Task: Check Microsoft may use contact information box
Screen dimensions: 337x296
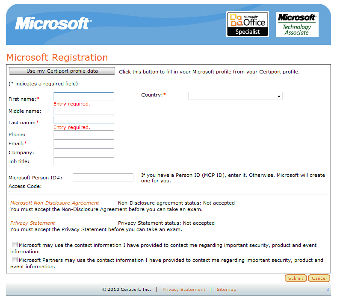Action: 15,244
